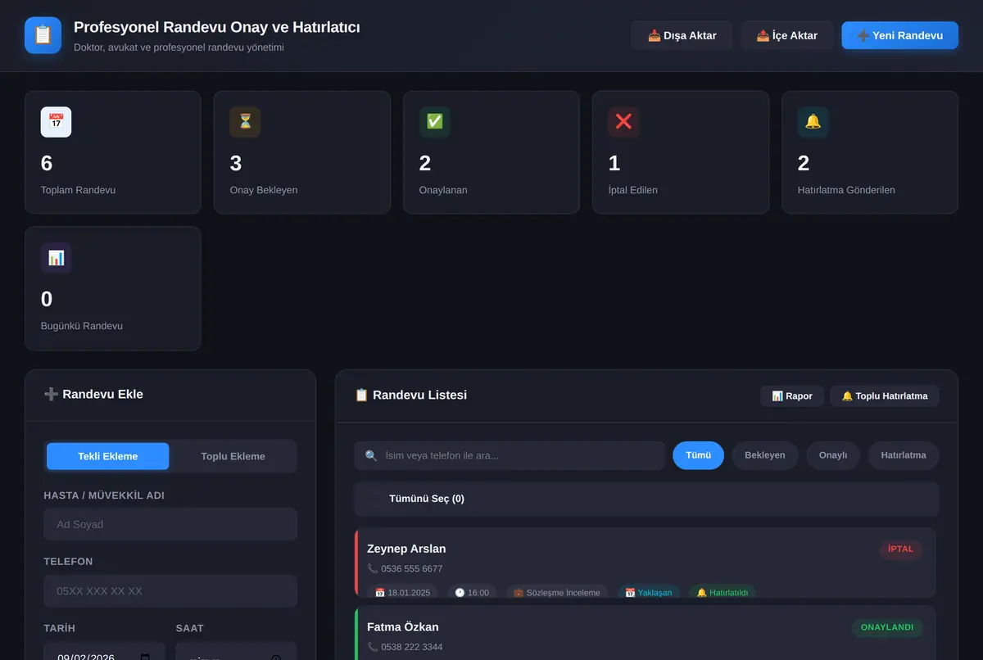Filter list by Hatırlatma
983x660 pixels.
[904, 455]
